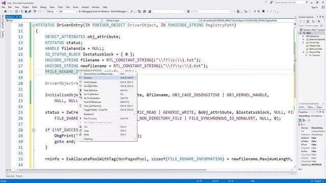The width and height of the screenshot is (326, 183).
Task: Click the Navigate Backward toolbar icon
Action: (5, 12)
